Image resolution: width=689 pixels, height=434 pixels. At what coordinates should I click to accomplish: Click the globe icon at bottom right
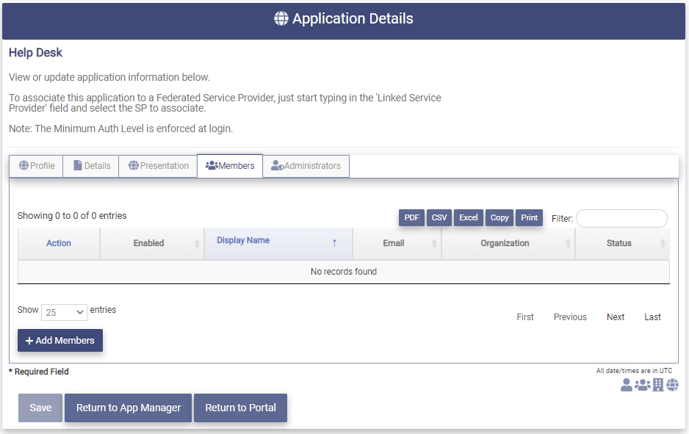pos(672,385)
